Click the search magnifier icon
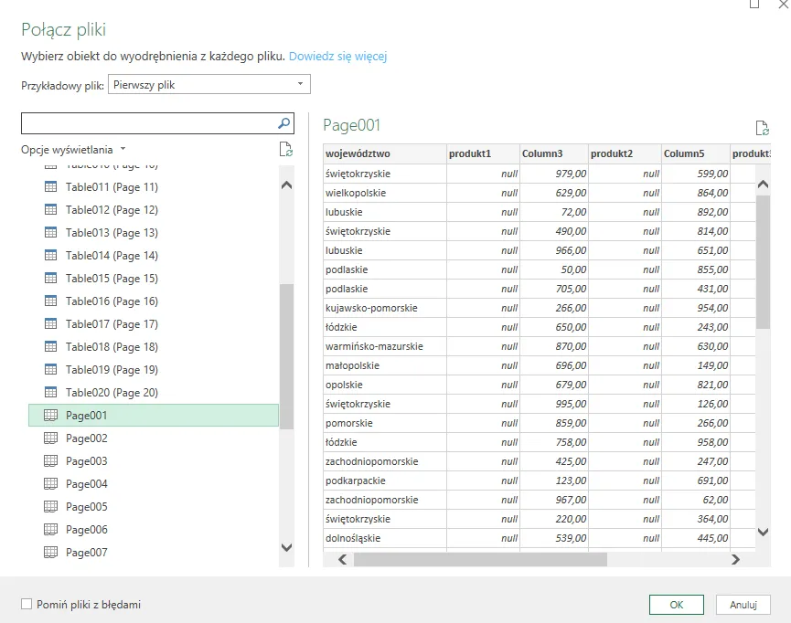Image resolution: width=791 pixels, height=623 pixels. 284,122
